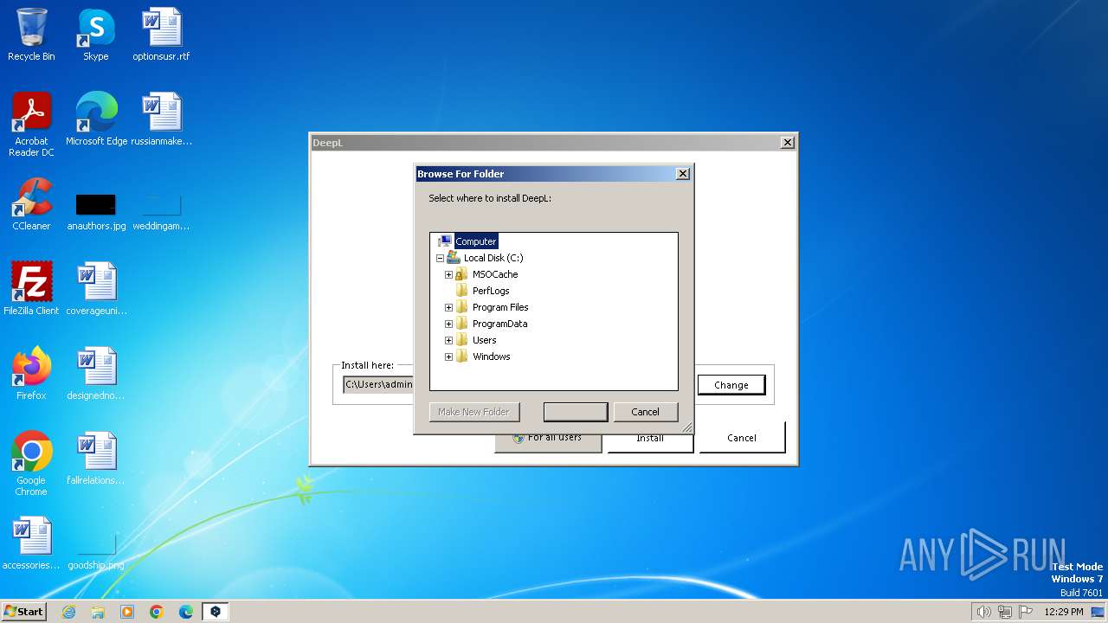Open the file explorer taskbar icon
The width and height of the screenshot is (1108, 623).
pos(98,612)
